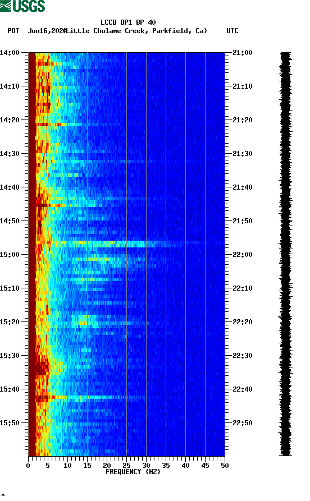Click the 14:00 PDT time label
Image resolution: width=310 pixels, height=501 pixels.
pos(10,52)
